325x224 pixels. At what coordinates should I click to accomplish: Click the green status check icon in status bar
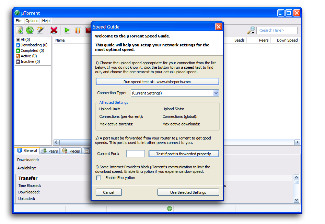tap(170, 209)
